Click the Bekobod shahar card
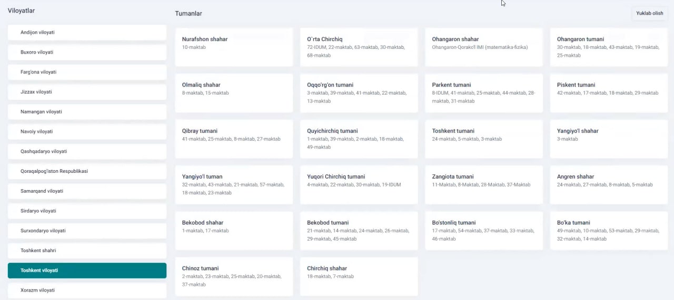The image size is (674, 300). (x=234, y=231)
